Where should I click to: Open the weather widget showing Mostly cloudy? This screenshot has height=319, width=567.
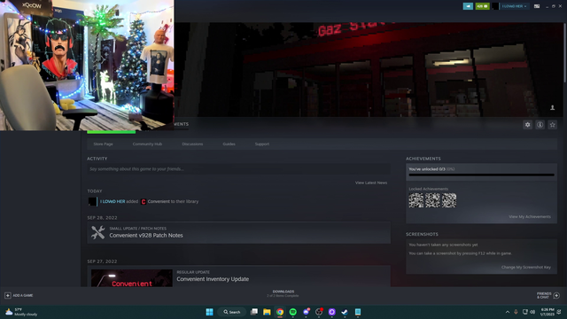21,312
